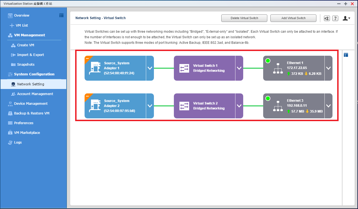Go to Account Management in sidebar
This screenshot has width=358, height=209.
[x=35, y=94]
